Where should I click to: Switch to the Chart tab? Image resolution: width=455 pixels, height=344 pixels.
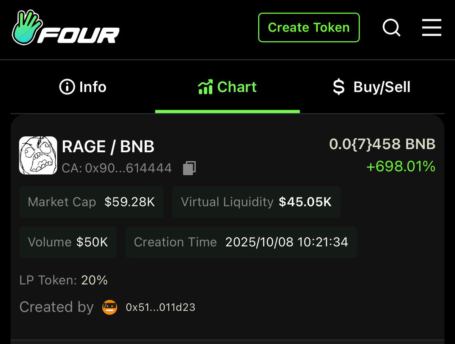(x=227, y=87)
